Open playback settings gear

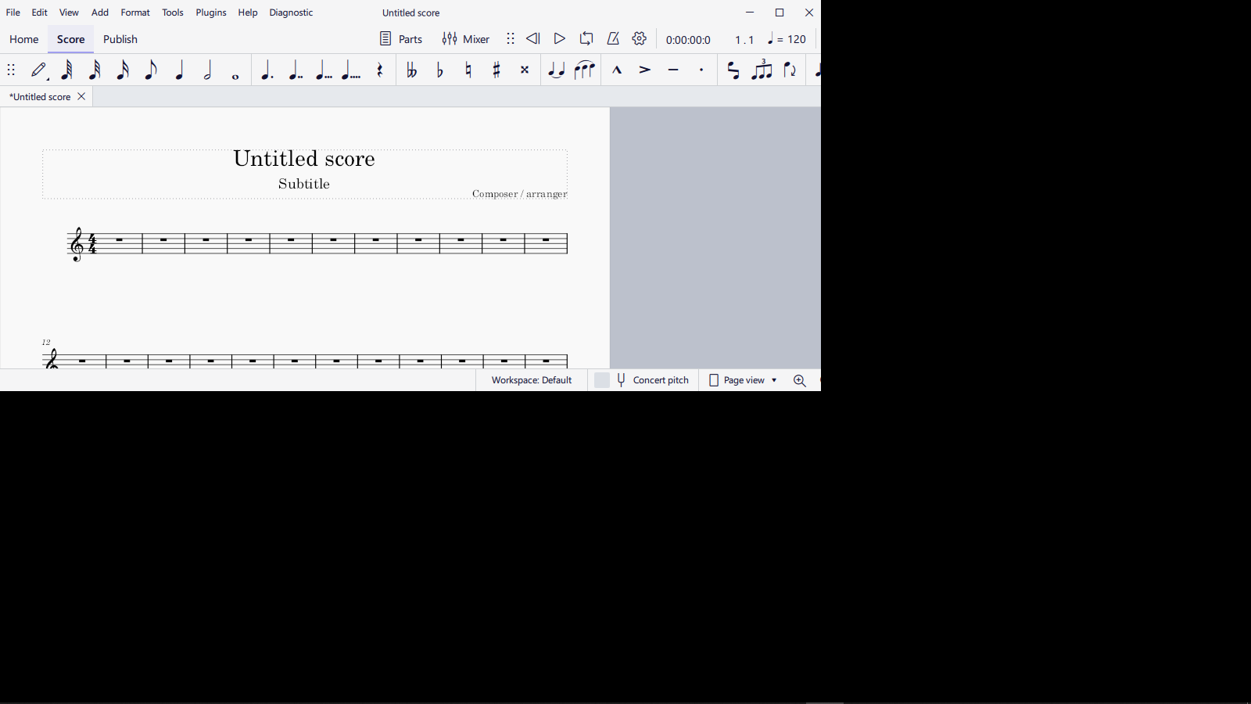tap(640, 39)
